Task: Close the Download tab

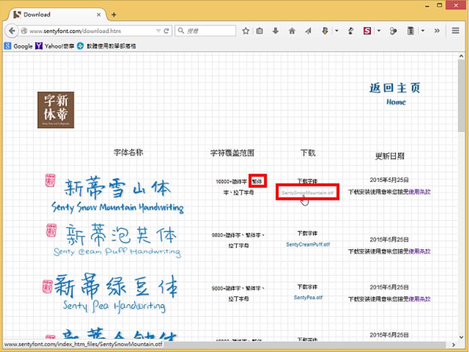Action: [x=98, y=14]
